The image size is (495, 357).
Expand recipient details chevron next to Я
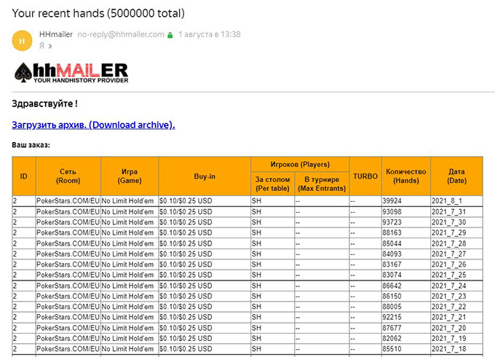pos(50,46)
